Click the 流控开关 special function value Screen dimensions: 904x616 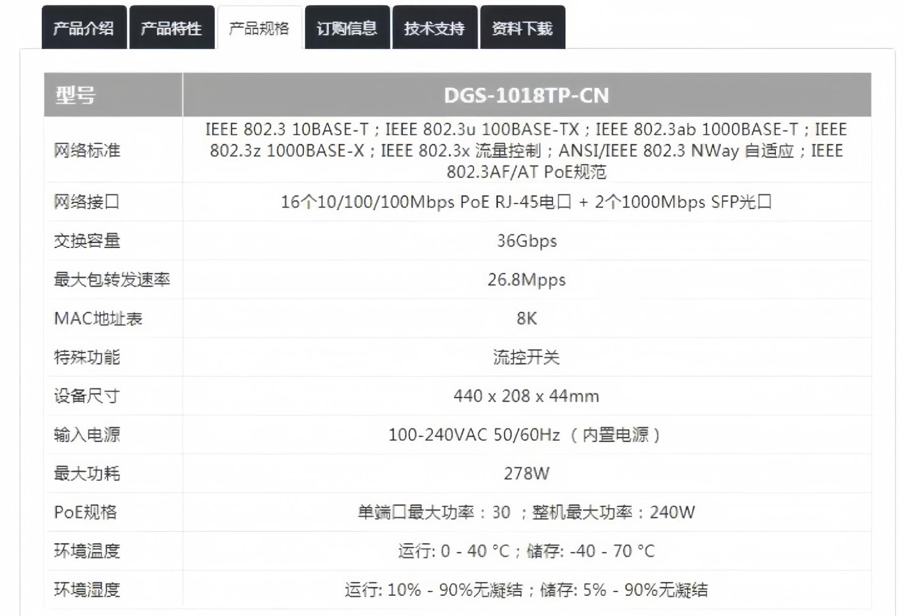click(526, 357)
